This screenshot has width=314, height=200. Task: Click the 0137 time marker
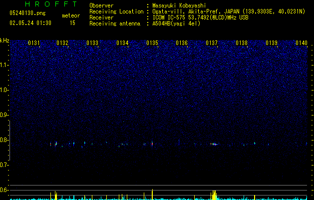[212, 43]
